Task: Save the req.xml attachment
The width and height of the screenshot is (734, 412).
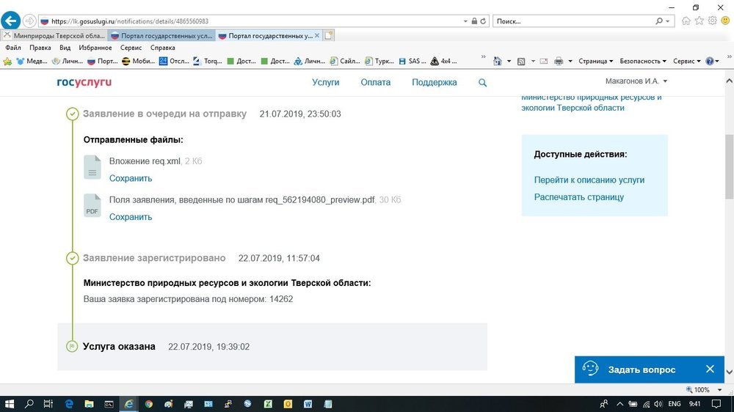Action: tap(131, 178)
